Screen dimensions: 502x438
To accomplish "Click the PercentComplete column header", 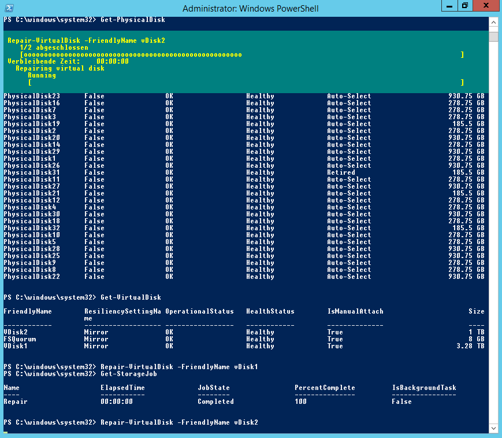I will (325, 388).
